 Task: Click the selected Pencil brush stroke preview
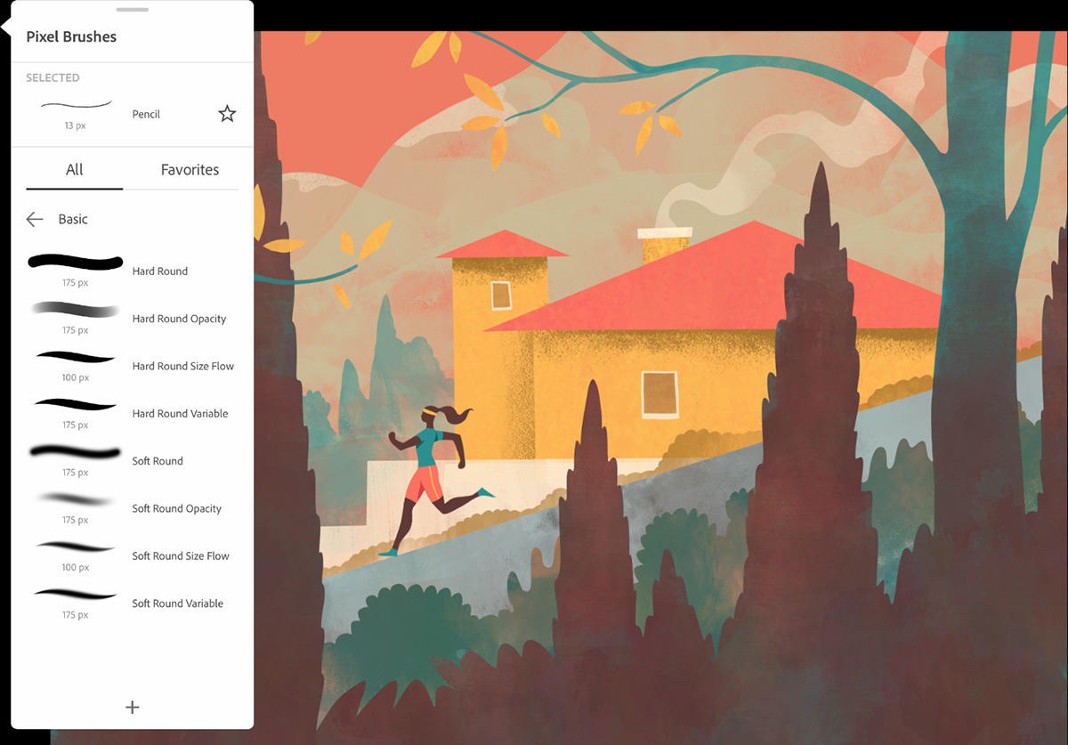[x=76, y=106]
